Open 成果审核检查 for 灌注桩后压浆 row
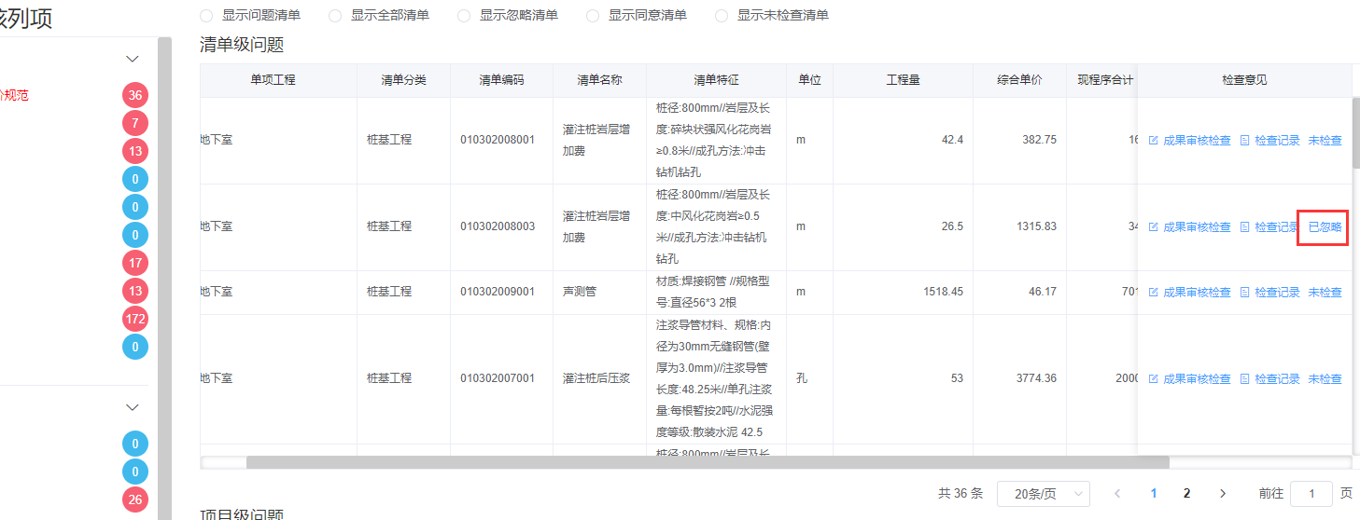The width and height of the screenshot is (1360, 520). pos(1189,379)
